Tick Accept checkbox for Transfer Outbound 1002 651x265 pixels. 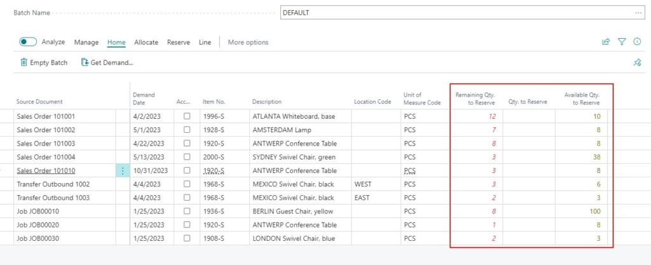pos(187,184)
